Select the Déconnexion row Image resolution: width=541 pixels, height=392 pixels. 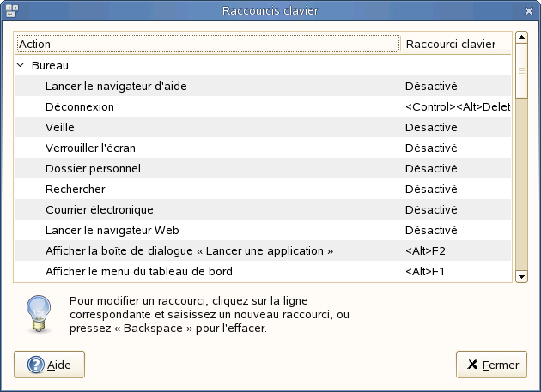(x=80, y=106)
